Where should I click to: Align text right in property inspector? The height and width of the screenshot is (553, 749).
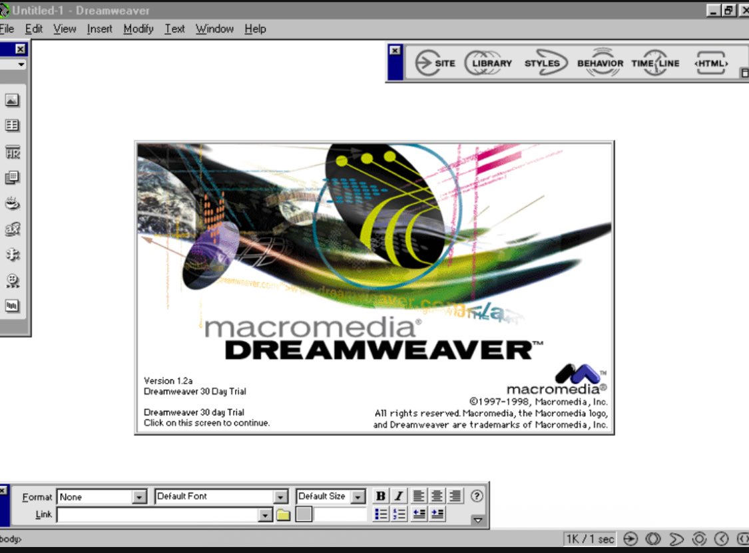(x=455, y=496)
